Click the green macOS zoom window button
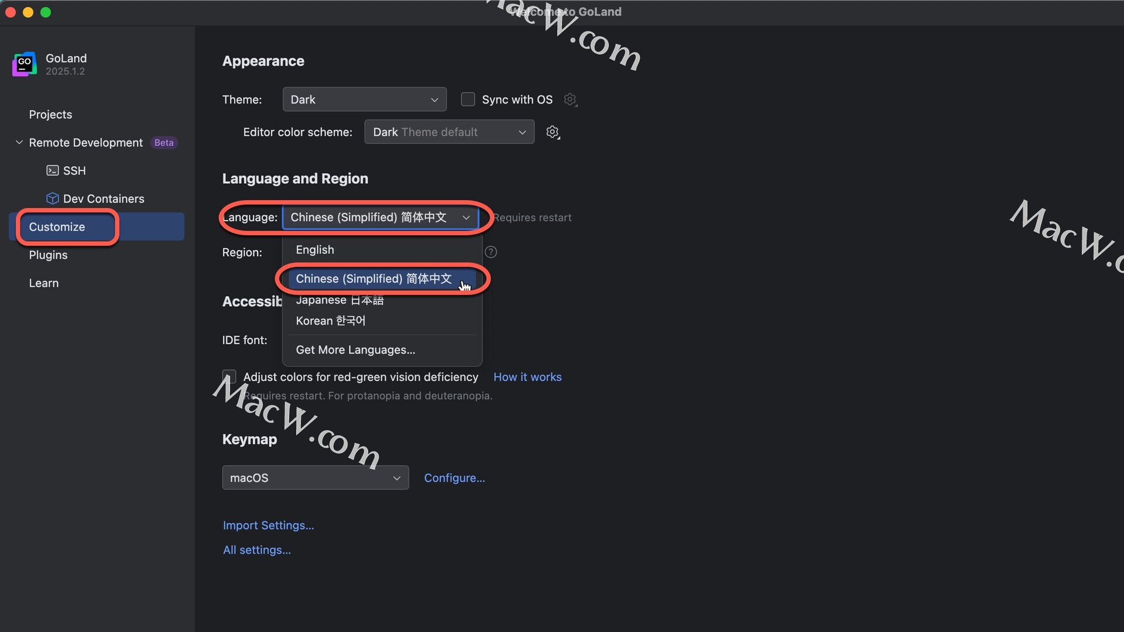Screen dimensions: 1124x632 tap(46, 12)
